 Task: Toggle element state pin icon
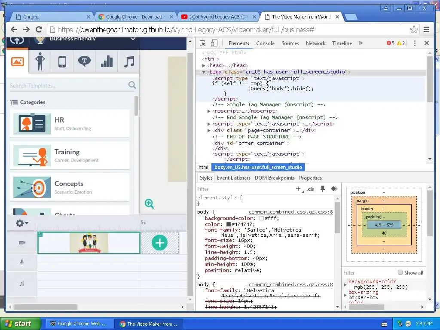click(323, 189)
